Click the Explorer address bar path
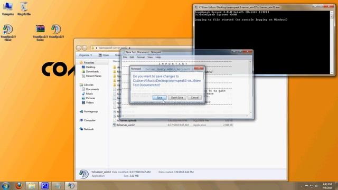Viewport: 338px width, 190px height. coord(113,48)
